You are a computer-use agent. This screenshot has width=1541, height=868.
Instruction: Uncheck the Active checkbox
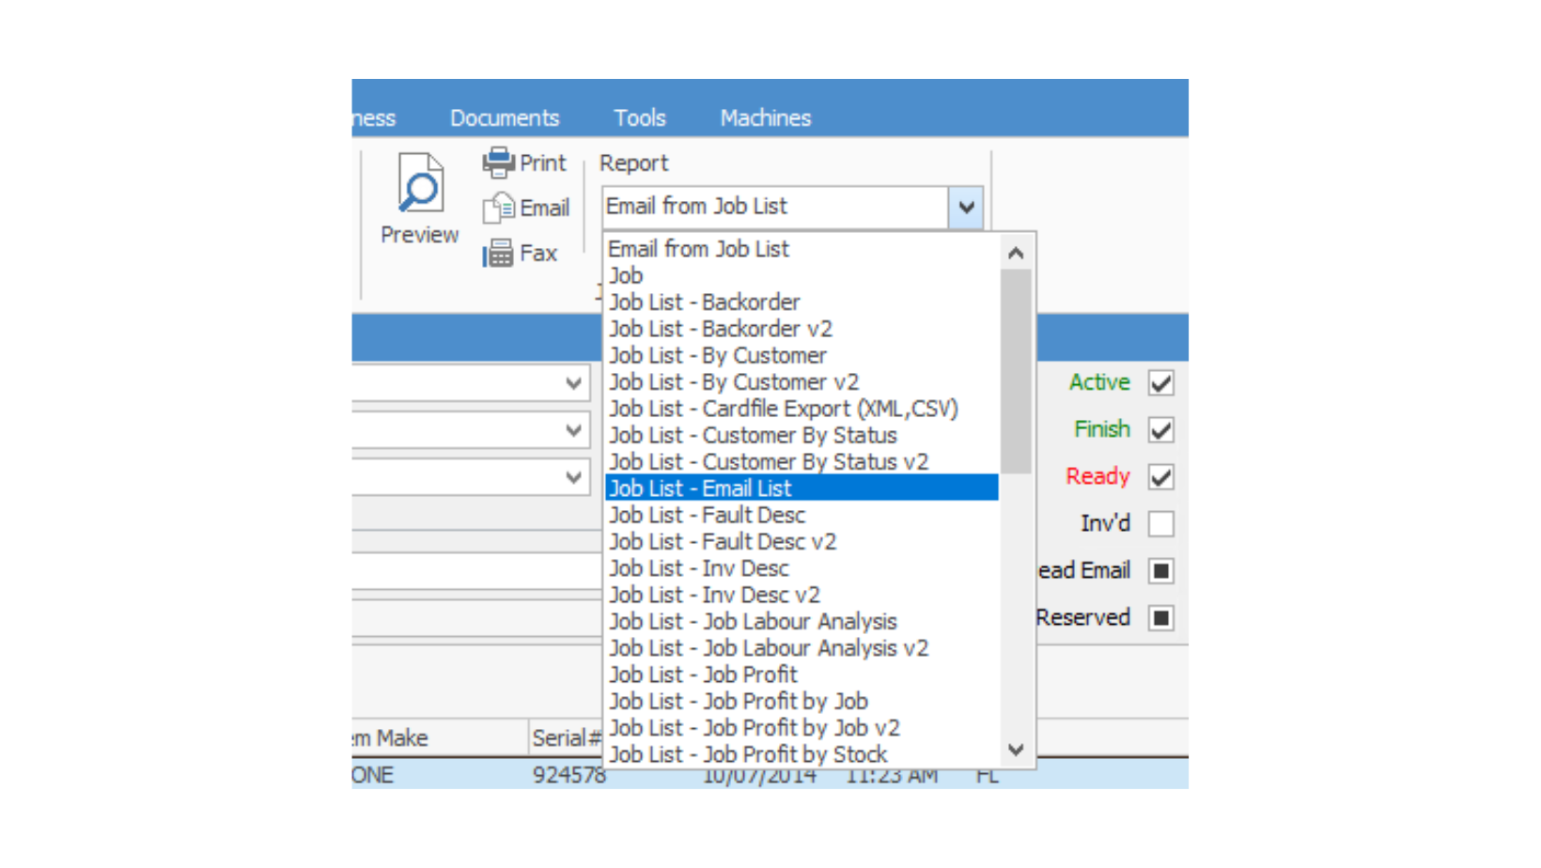[x=1160, y=382]
